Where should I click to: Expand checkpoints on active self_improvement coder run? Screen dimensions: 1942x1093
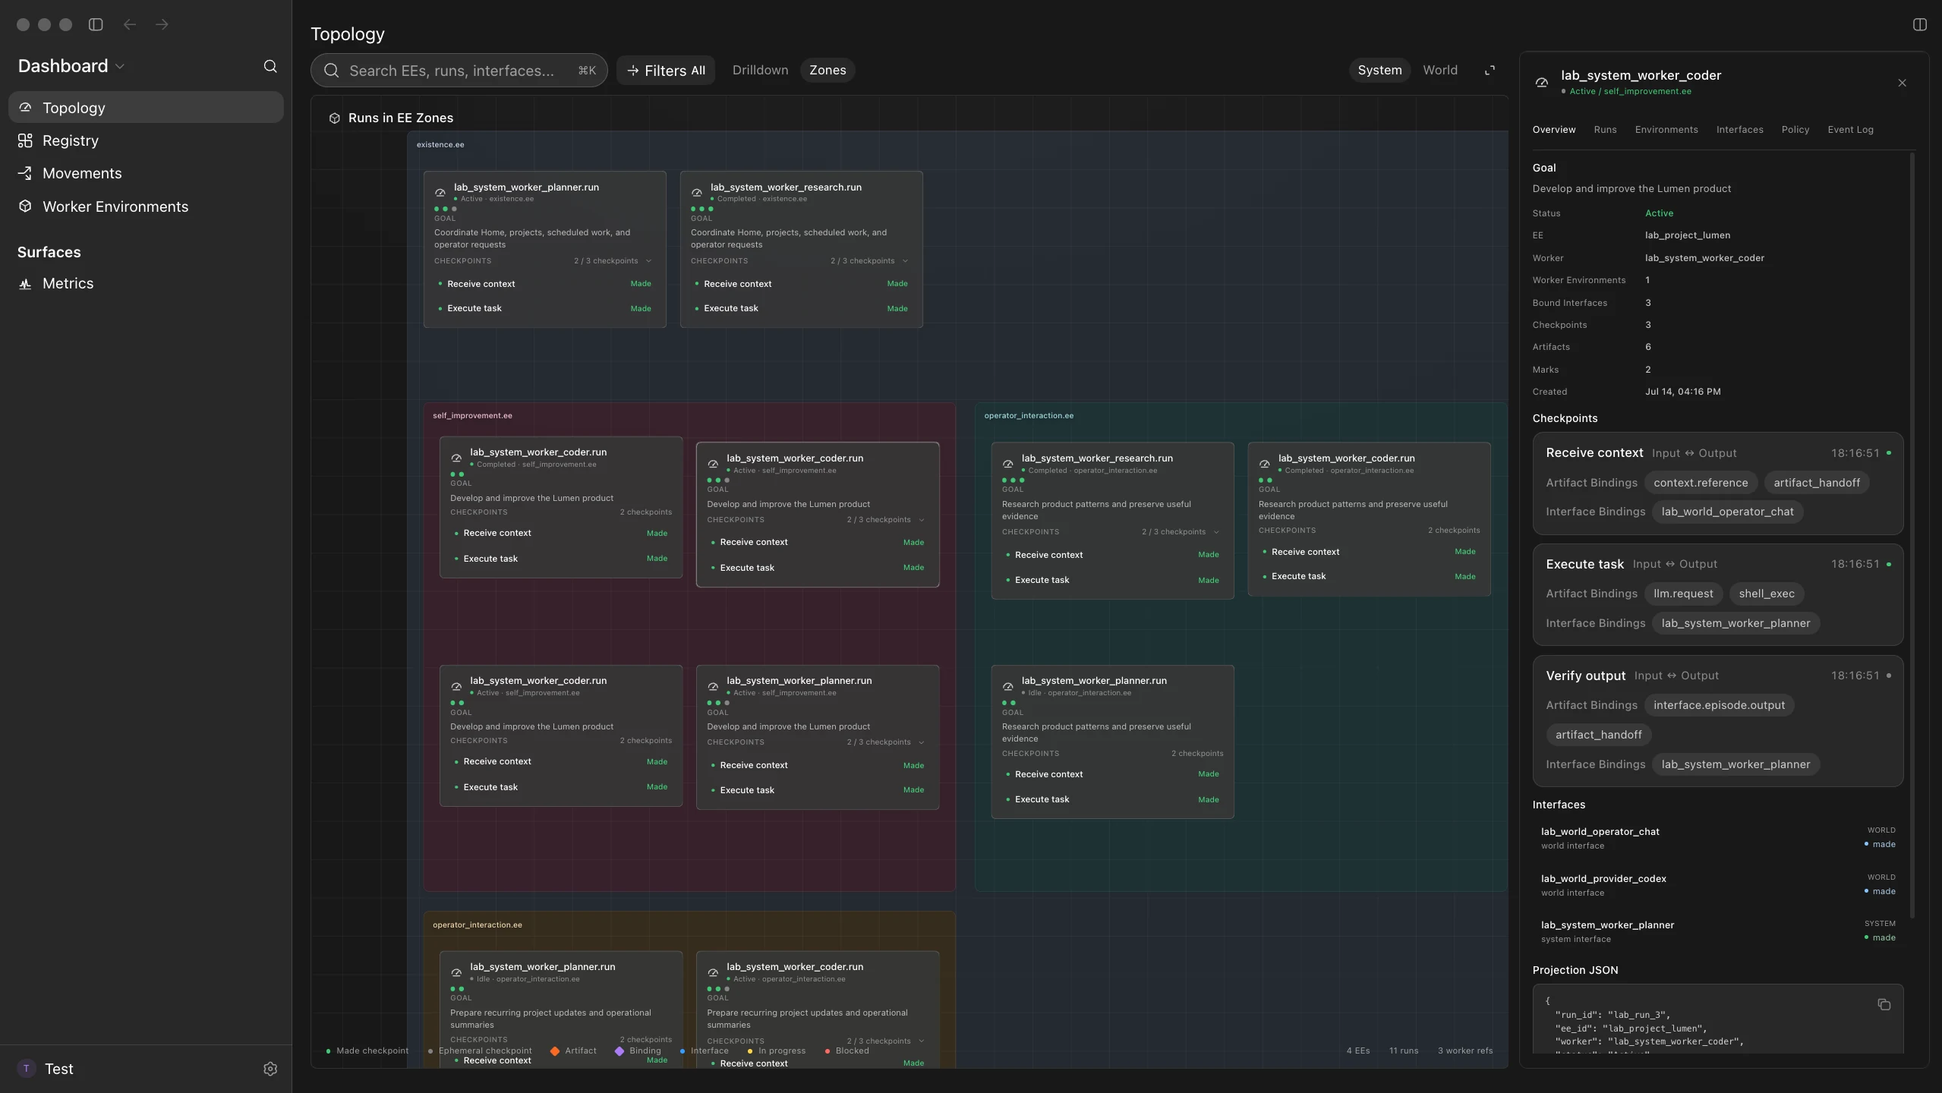[922, 520]
